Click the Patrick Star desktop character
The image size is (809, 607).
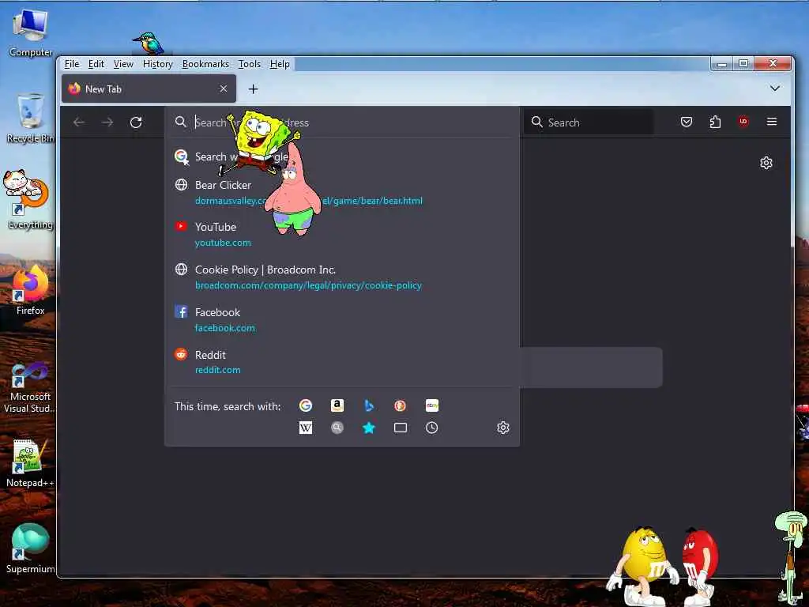293,190
